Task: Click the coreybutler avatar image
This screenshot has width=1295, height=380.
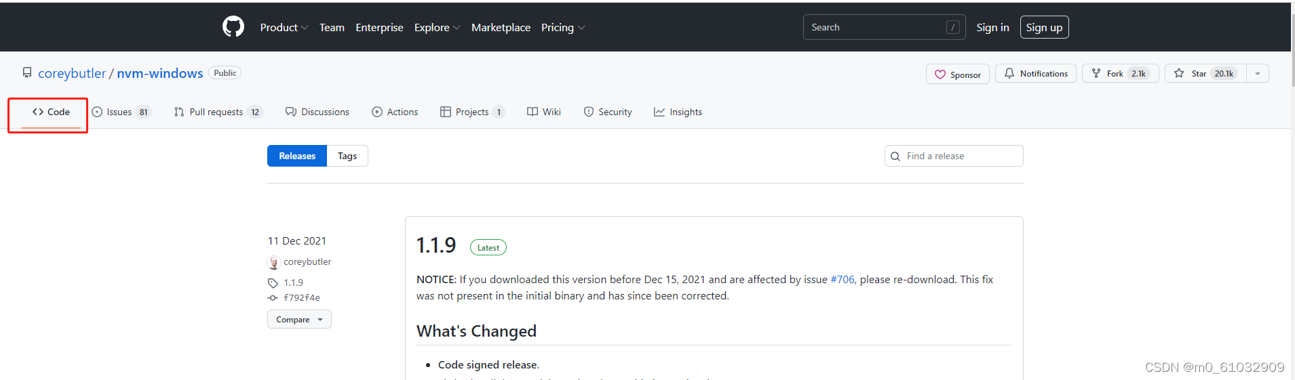Action: (274, 262)
